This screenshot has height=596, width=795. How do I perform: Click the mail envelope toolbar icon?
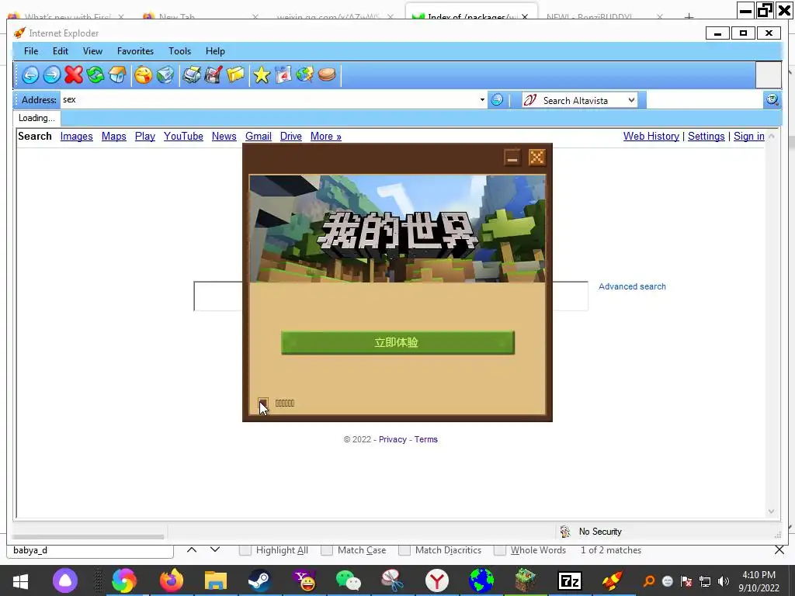pos(165,75)
